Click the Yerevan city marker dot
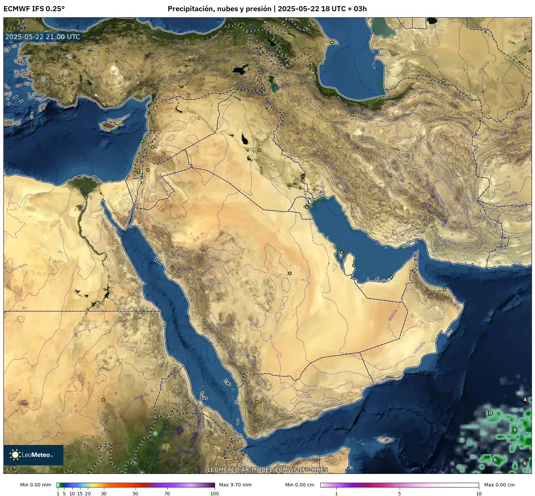535x496 pixels. pyautogui.click(x=261, y=46)
